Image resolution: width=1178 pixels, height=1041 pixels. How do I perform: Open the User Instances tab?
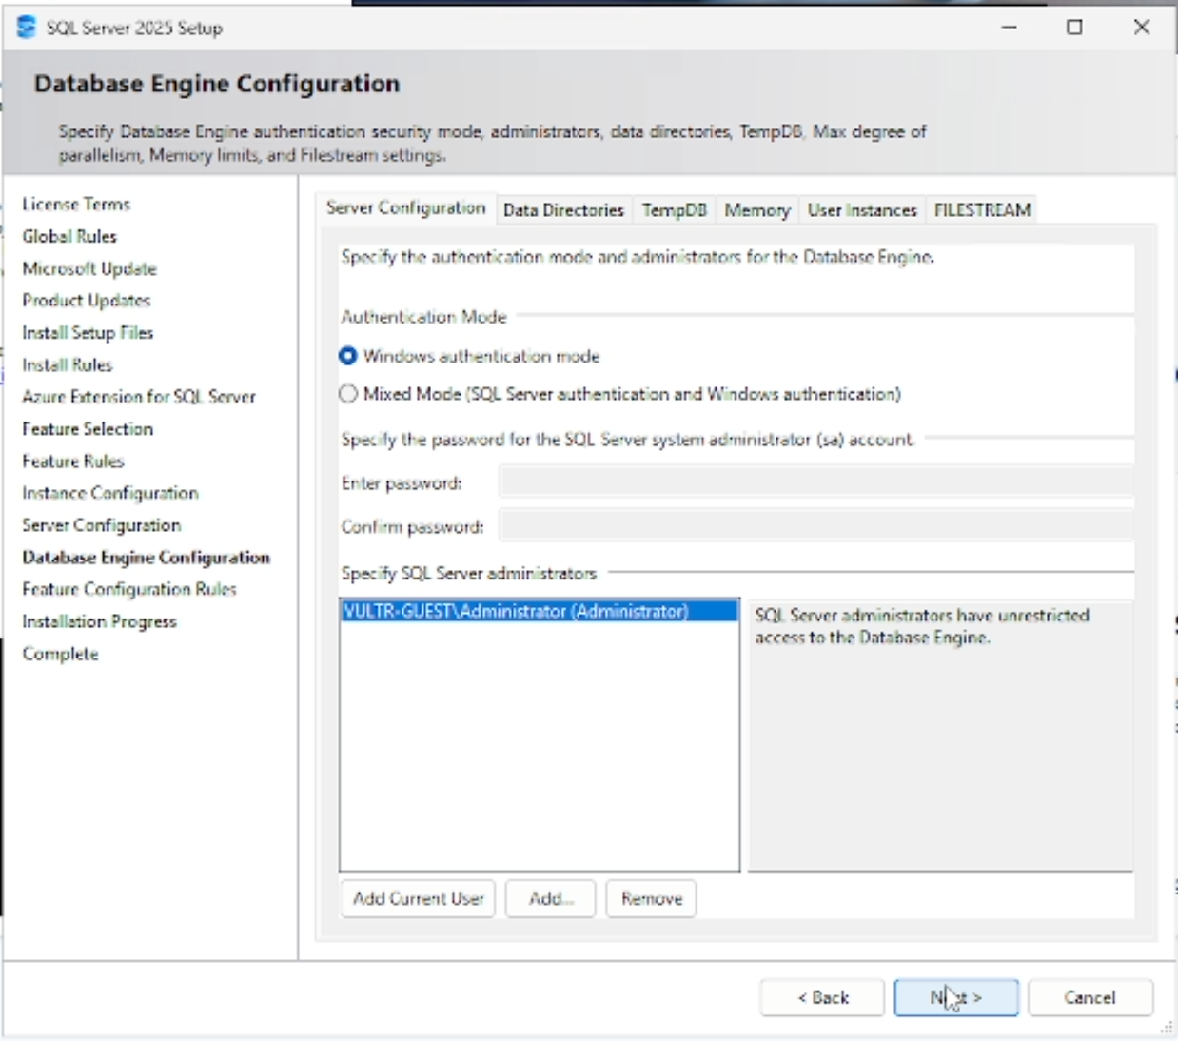click(861, 209)
